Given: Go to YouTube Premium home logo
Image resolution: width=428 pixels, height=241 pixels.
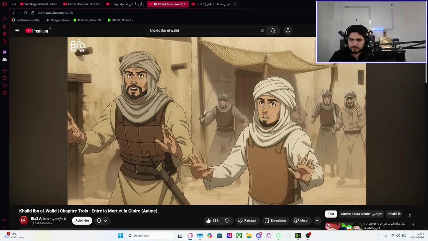Looking at the screenshot, I should (x=37, y=30).
